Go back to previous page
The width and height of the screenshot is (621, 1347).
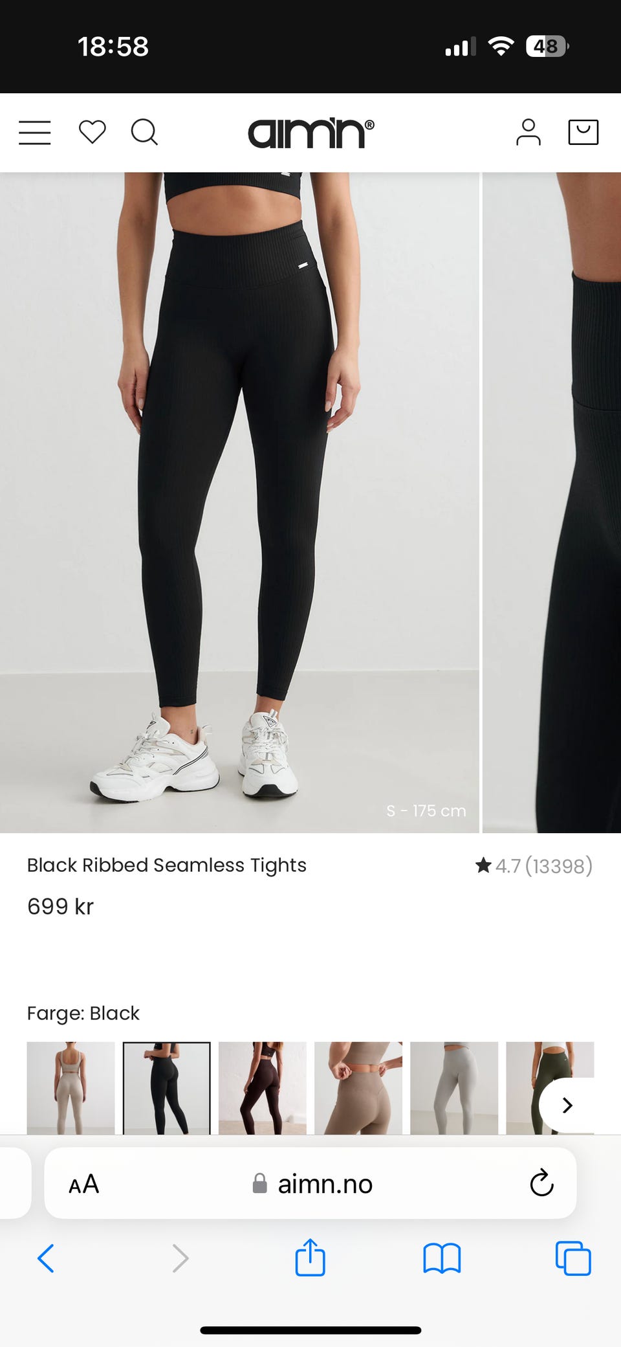coord(45,1258)
